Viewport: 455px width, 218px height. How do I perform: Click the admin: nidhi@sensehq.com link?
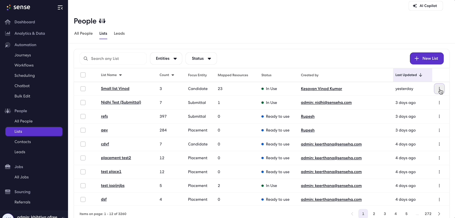pyautogui.click(x=326, y=103)
